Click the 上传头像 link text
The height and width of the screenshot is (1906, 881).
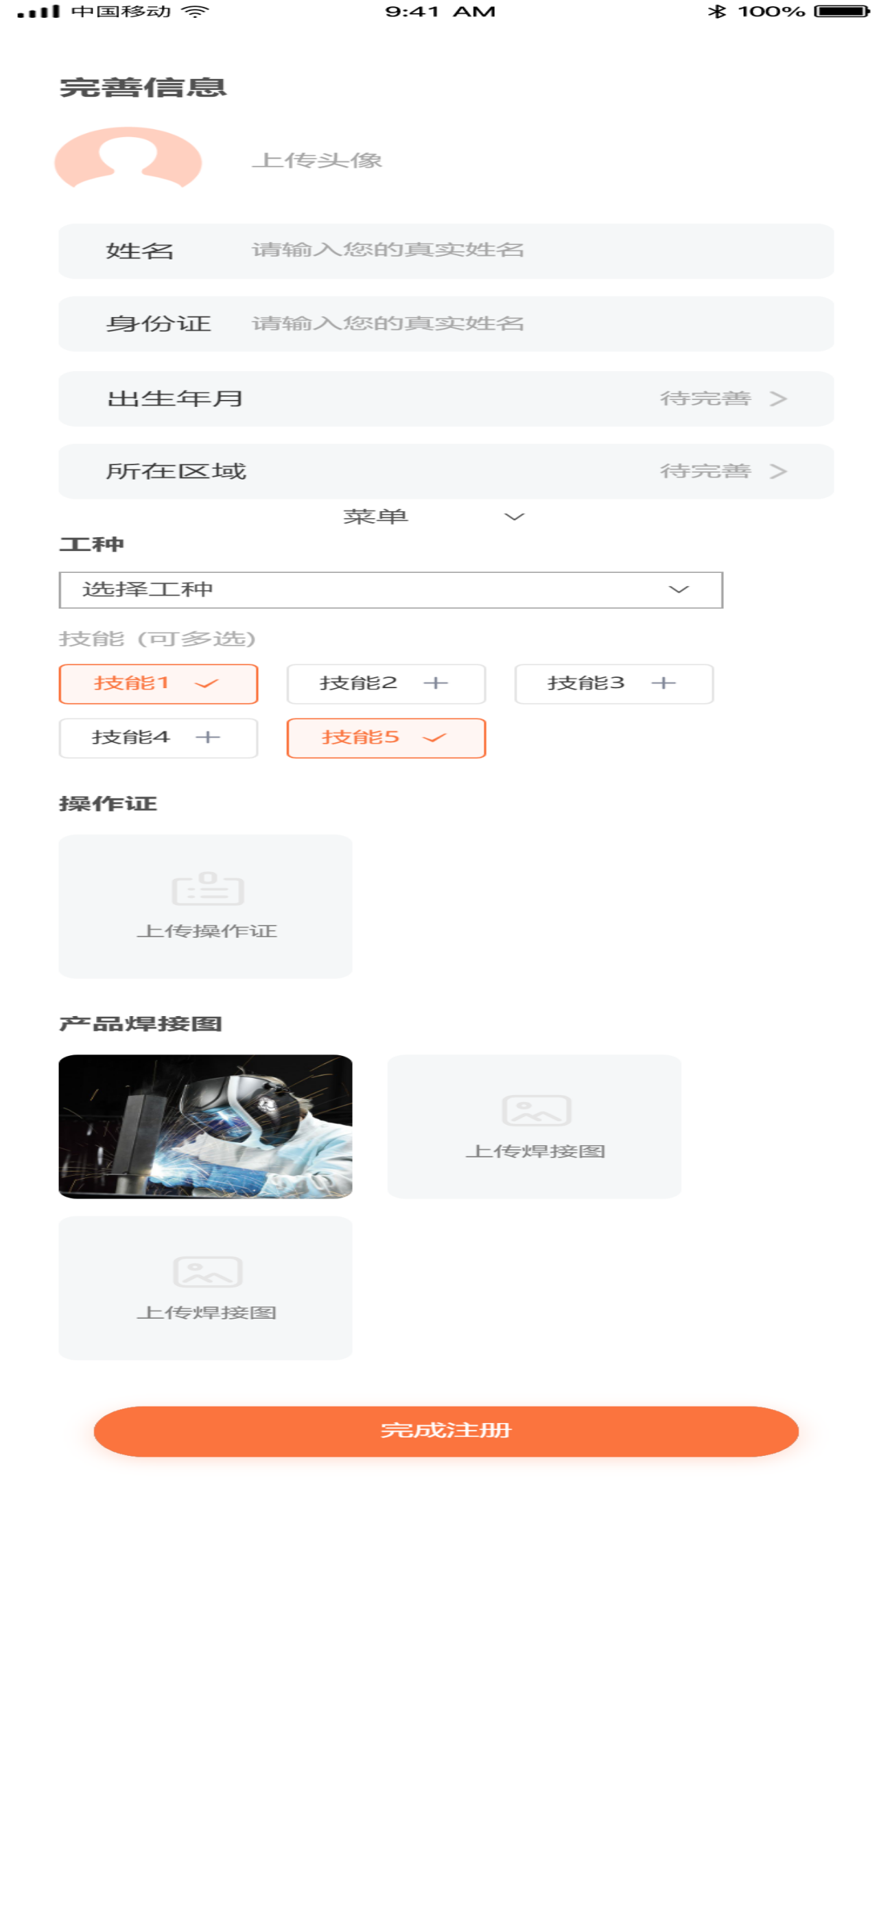point(316,160)
